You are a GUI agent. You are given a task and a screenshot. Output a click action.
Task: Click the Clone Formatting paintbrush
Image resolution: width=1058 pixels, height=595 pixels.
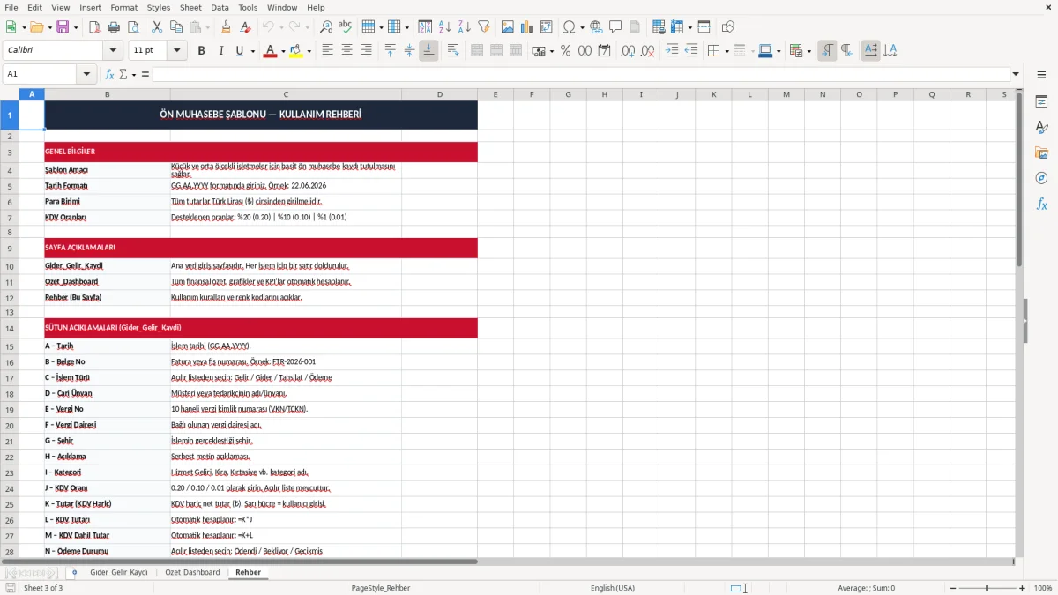pos(227,27)
